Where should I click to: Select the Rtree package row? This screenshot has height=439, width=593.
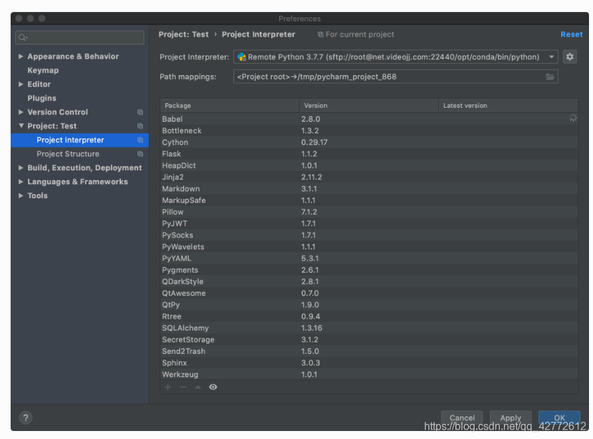tap(369, 317)
